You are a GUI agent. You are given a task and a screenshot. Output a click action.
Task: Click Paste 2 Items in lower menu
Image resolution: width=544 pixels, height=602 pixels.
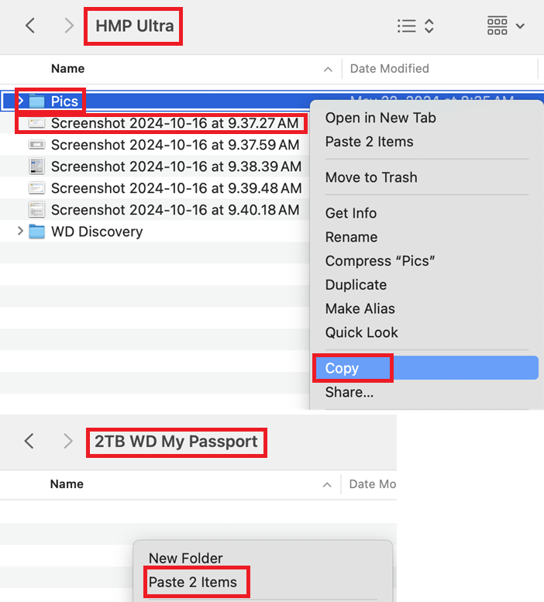pos(192,582)
